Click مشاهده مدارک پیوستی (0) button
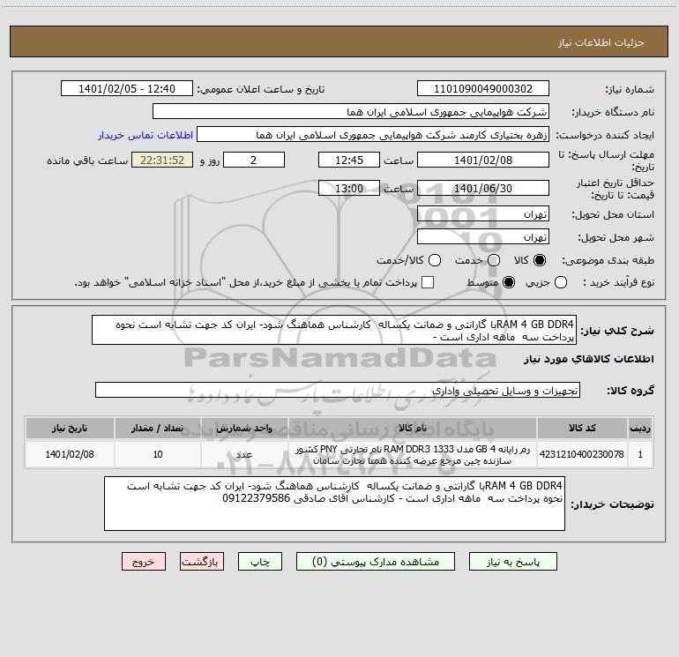The width and height of the screenshot is (679, 657). point(376,562)
